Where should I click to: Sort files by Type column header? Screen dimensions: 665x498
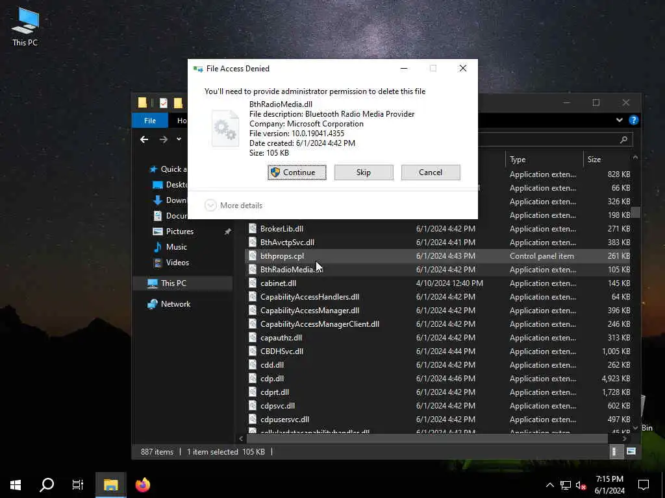coord(518,160)
